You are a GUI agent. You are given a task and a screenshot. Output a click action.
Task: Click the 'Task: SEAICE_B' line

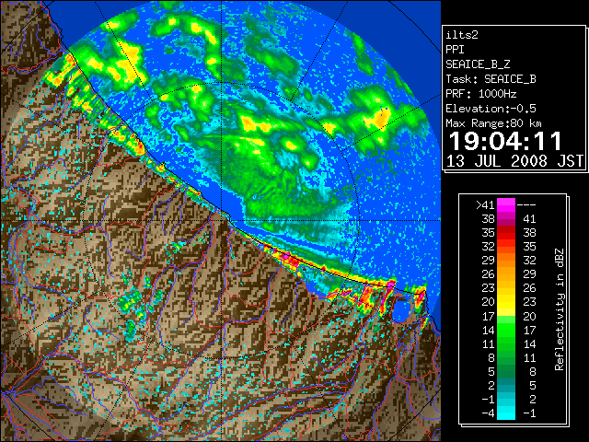(491, 79)
